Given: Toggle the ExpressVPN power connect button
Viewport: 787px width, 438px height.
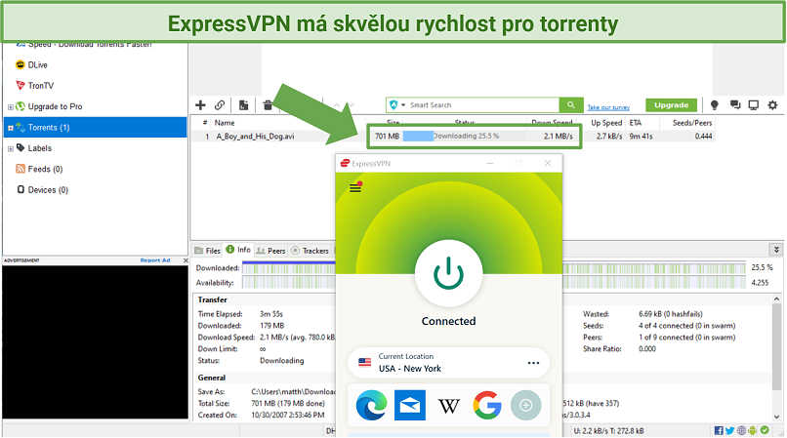Looking at the screenshot, I should coord(448,273).
